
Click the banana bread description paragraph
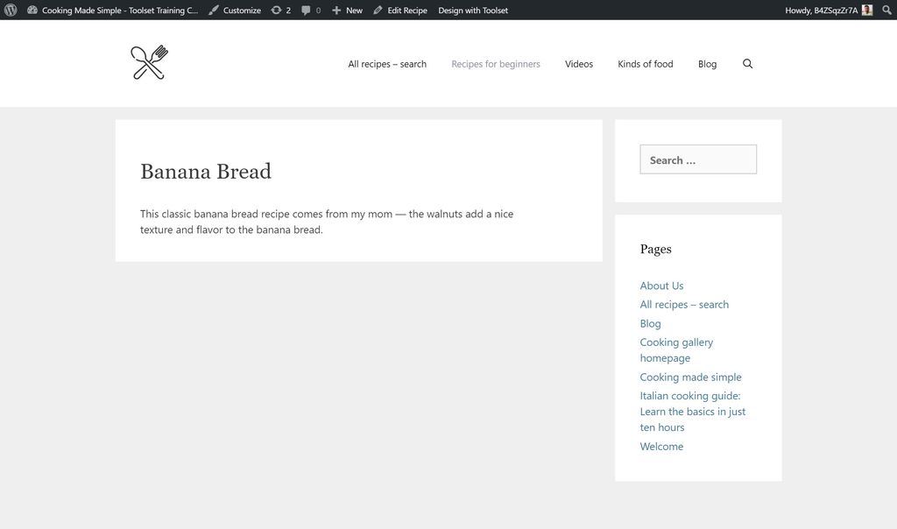pos(327,222)
